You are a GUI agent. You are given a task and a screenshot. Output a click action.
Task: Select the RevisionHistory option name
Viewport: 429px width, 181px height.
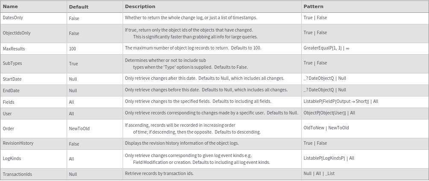[18, 143]
